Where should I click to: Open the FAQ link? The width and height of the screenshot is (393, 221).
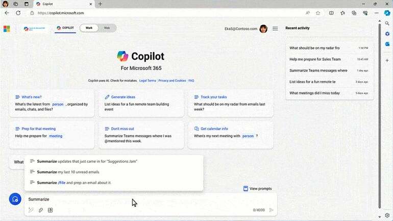[191, 81]
